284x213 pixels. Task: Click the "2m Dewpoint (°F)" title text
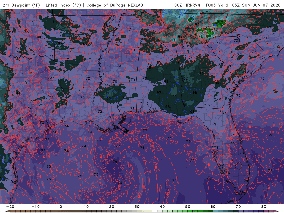click(x=21, y=5)
